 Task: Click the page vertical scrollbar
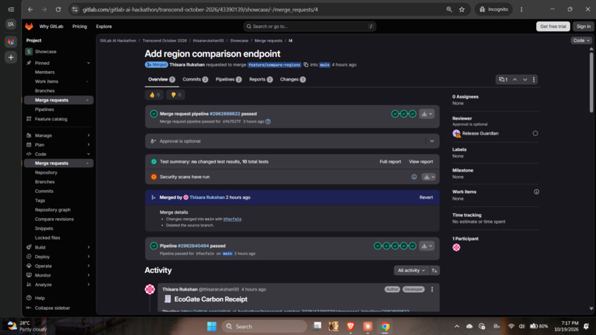591,84
